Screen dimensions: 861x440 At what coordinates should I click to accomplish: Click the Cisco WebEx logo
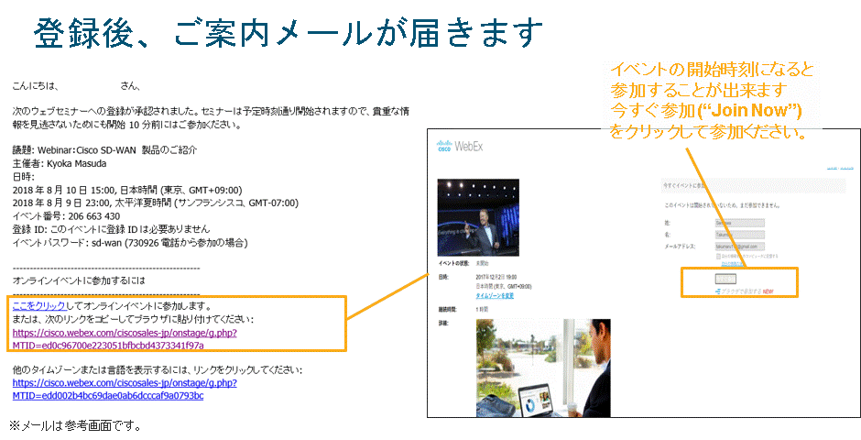tap(460, 146)
